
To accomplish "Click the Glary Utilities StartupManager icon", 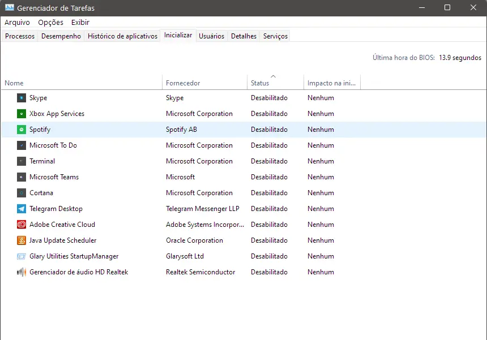I will (22, 256).
